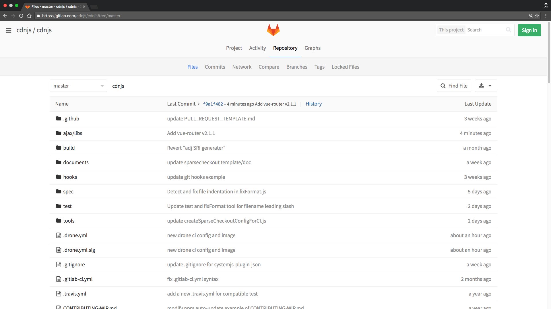551x309 pixels.
Task: Switch to the Project tab
Action: click(234, 48)
